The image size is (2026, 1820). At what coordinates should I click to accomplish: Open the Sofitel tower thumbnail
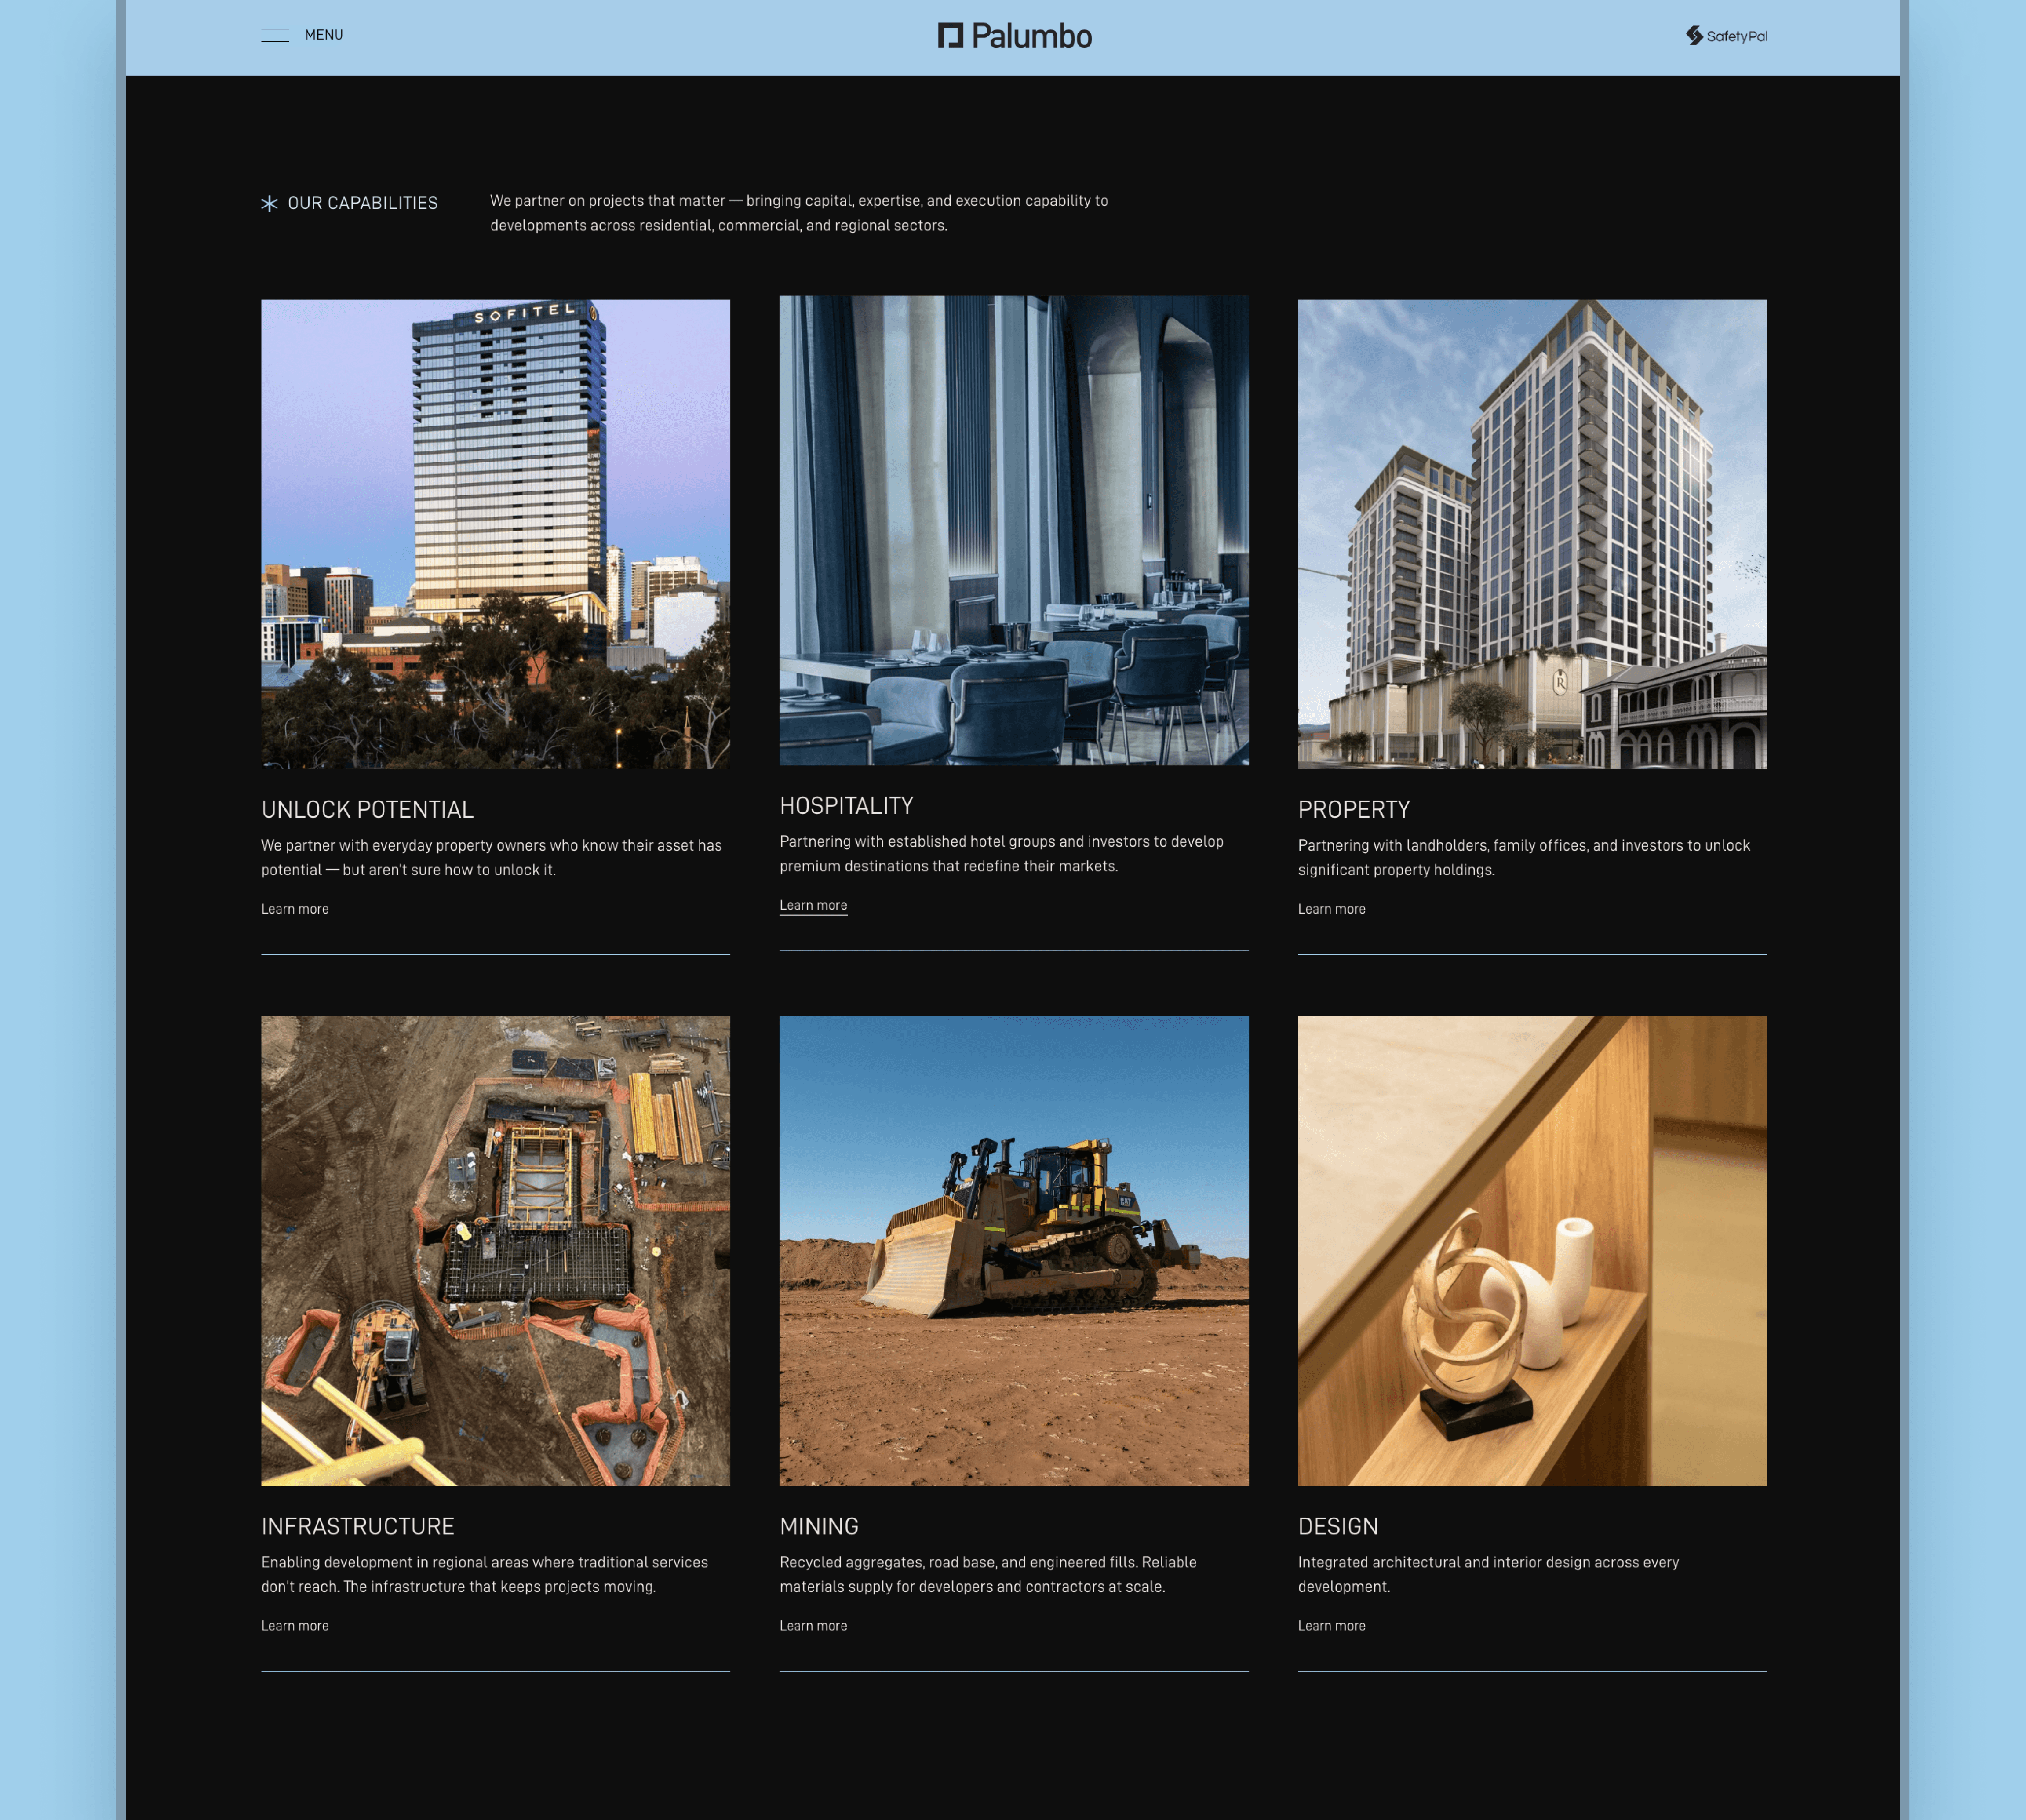[495, 534]
